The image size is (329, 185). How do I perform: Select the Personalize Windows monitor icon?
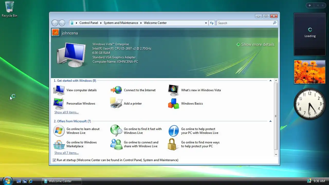point(59,104)
